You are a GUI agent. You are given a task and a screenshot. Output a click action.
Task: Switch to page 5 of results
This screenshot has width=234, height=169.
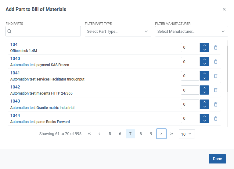(x=110, y=134)
